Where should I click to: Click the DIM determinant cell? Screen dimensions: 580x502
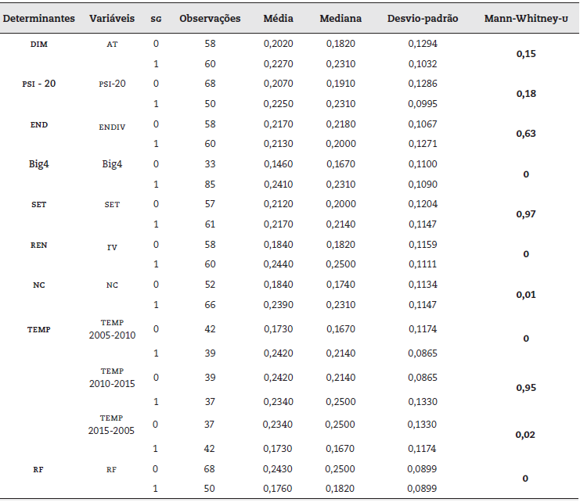38,45
